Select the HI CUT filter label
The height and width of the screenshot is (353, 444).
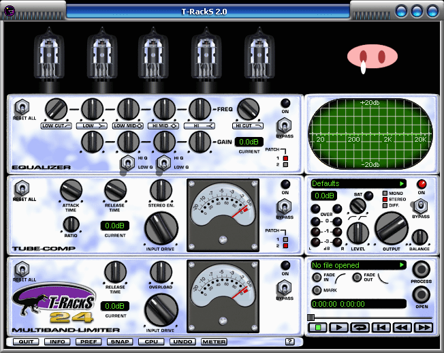(248, 126)
